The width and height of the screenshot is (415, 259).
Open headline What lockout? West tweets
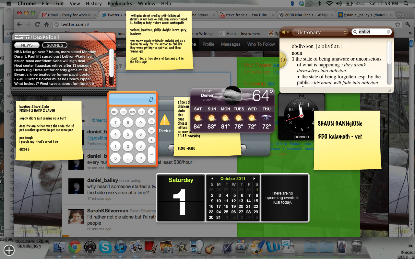54,84
